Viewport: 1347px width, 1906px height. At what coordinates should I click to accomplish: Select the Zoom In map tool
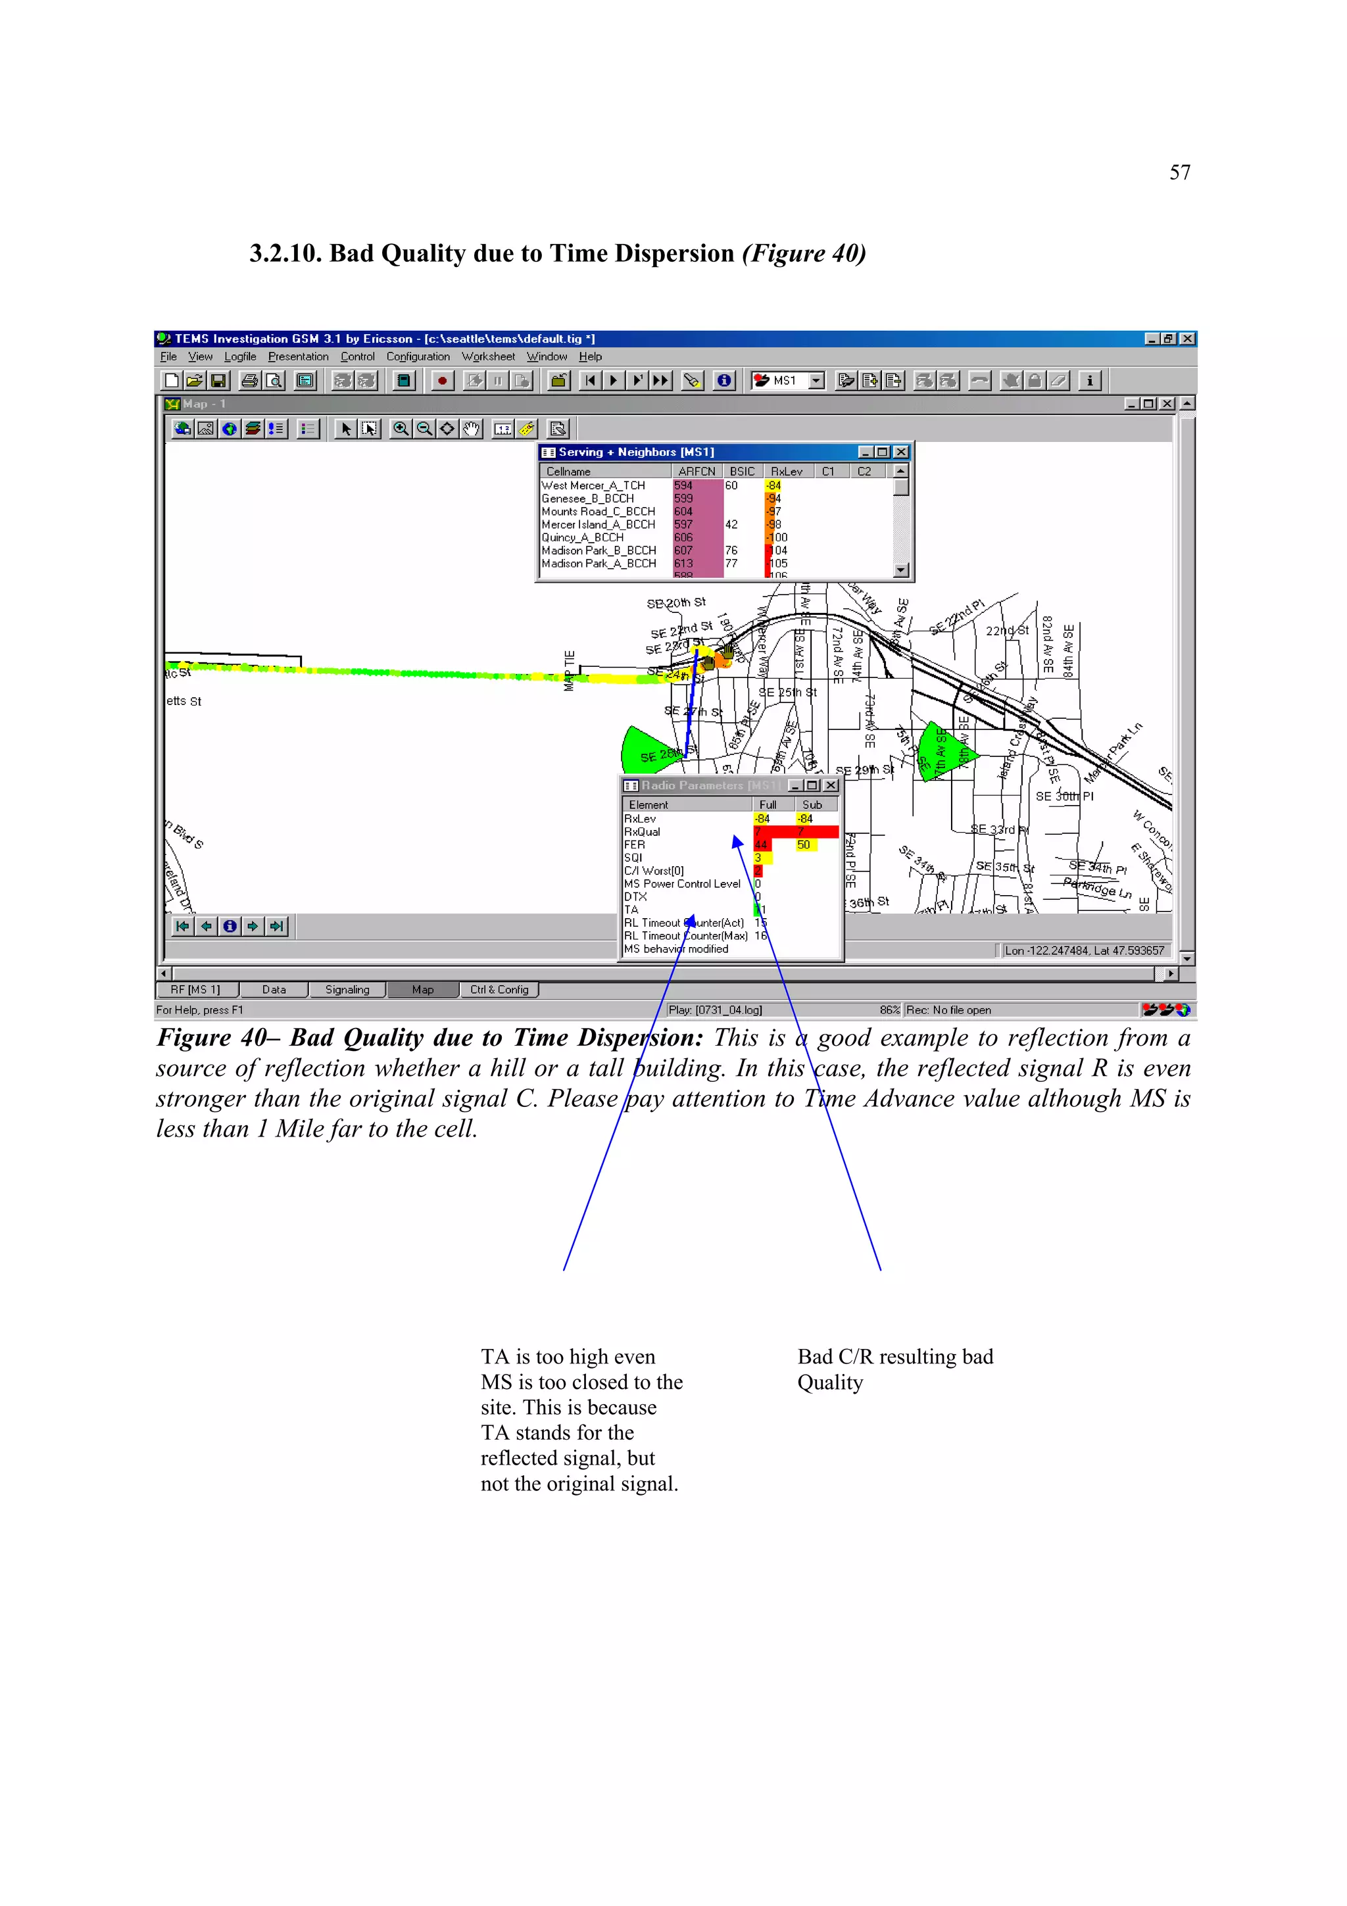pyautogui.click(x=401, y=428)
